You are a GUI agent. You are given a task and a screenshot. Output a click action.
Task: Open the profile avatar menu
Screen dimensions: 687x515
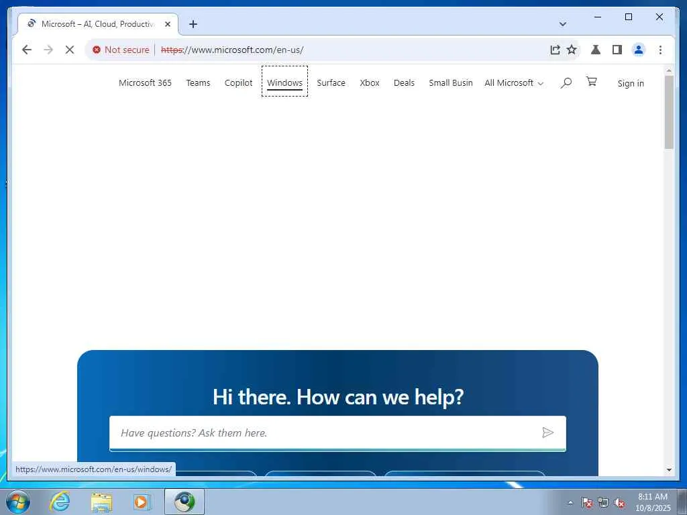[639, 50]
